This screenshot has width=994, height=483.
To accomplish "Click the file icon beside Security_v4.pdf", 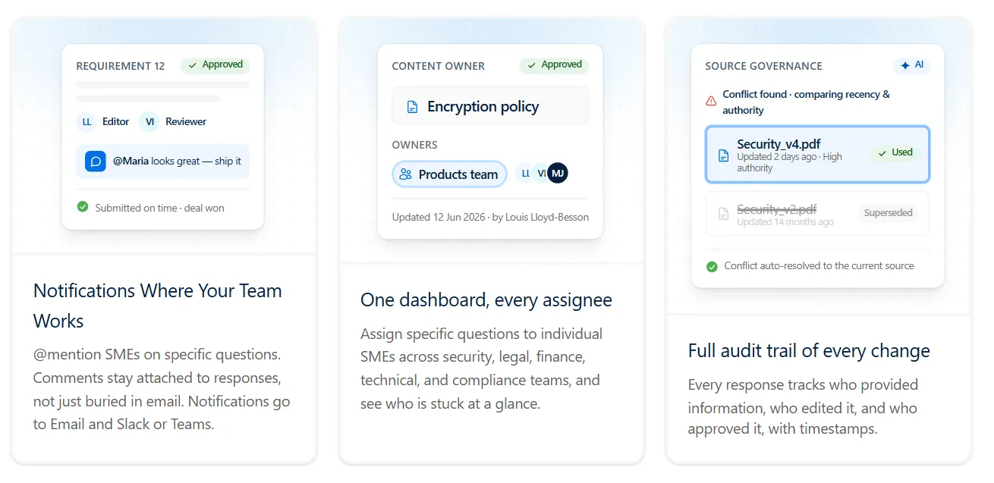I will 723,155.
